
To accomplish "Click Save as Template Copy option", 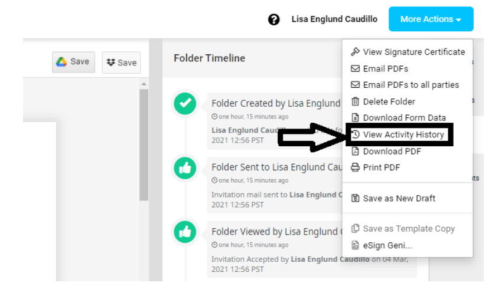I will (x=408, y=229).
